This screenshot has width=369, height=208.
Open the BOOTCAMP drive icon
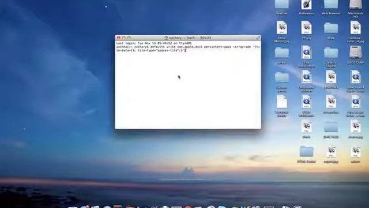[x=355, y=53]
